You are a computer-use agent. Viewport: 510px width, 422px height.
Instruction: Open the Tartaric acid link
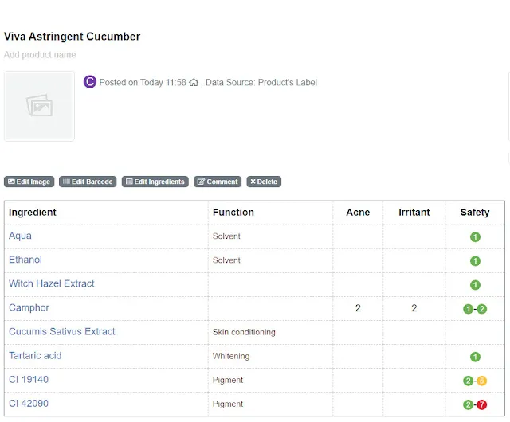coord(35,355)
